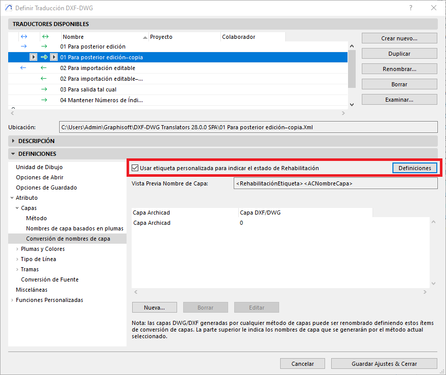
Task: Click the translator list scroll down arrow
Action: (x=351, y=104)
